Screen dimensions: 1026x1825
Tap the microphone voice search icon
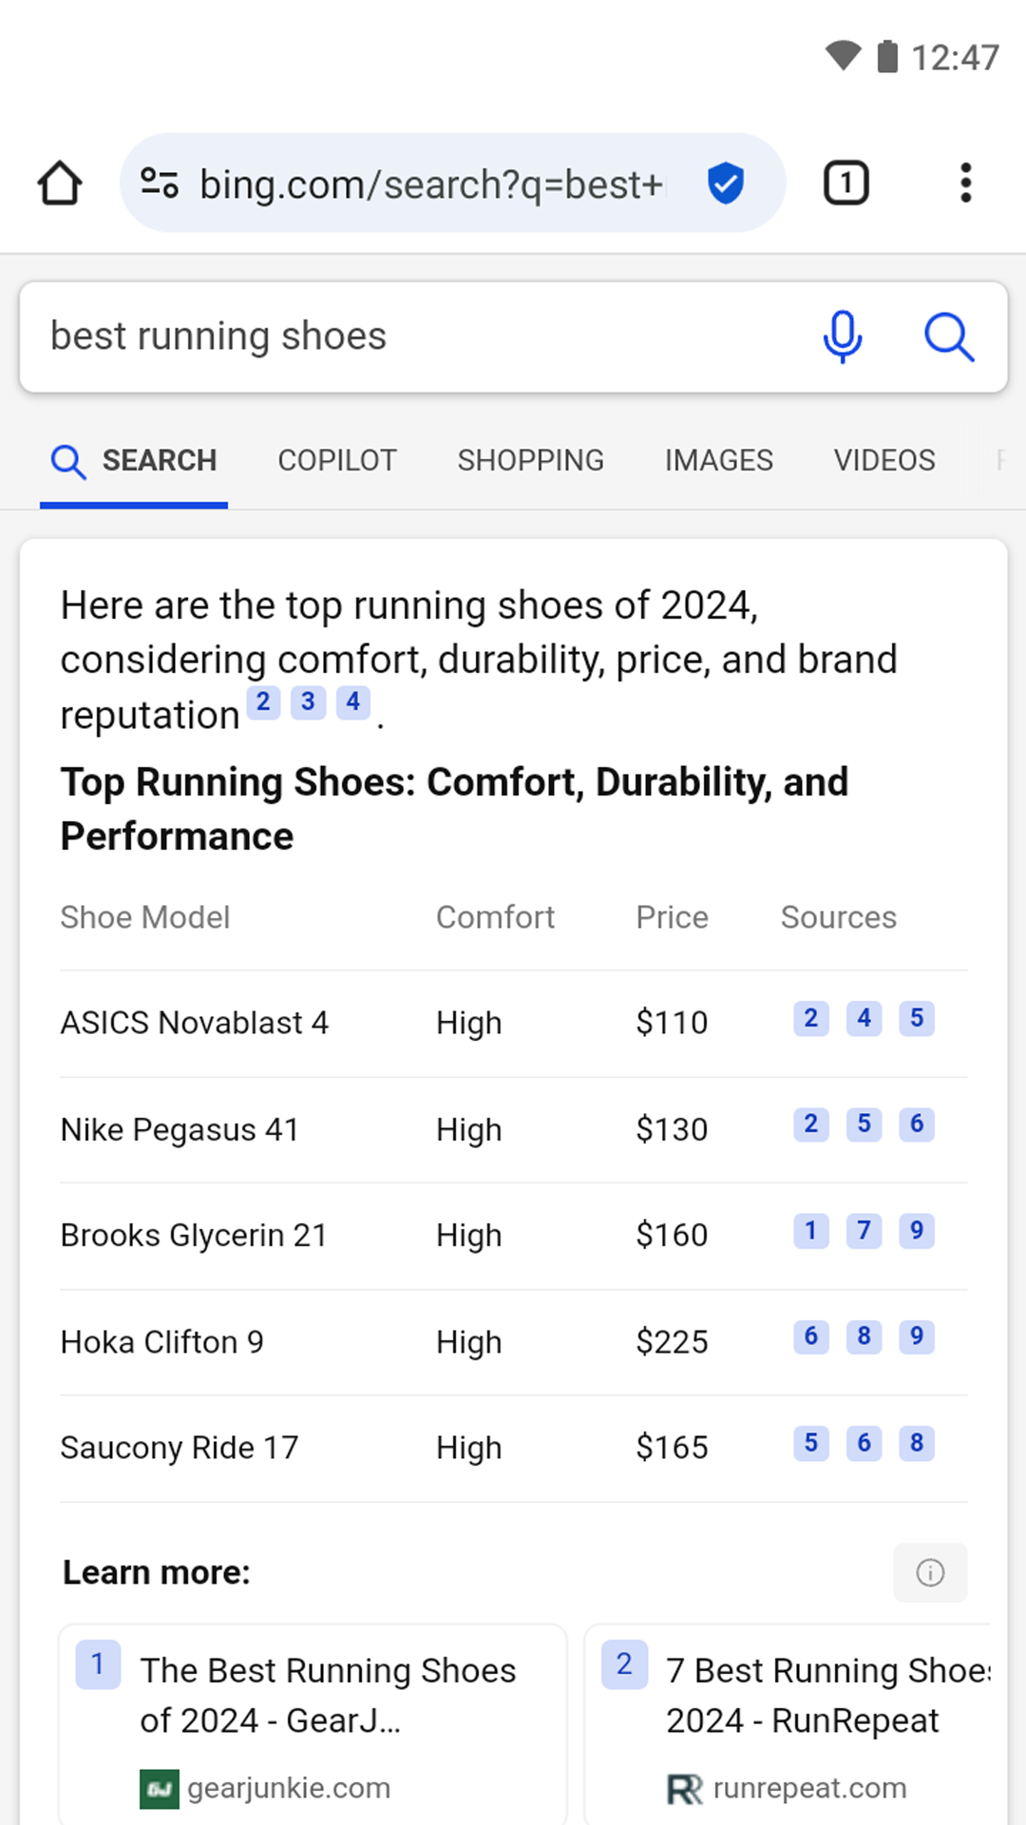coord(843,336)
